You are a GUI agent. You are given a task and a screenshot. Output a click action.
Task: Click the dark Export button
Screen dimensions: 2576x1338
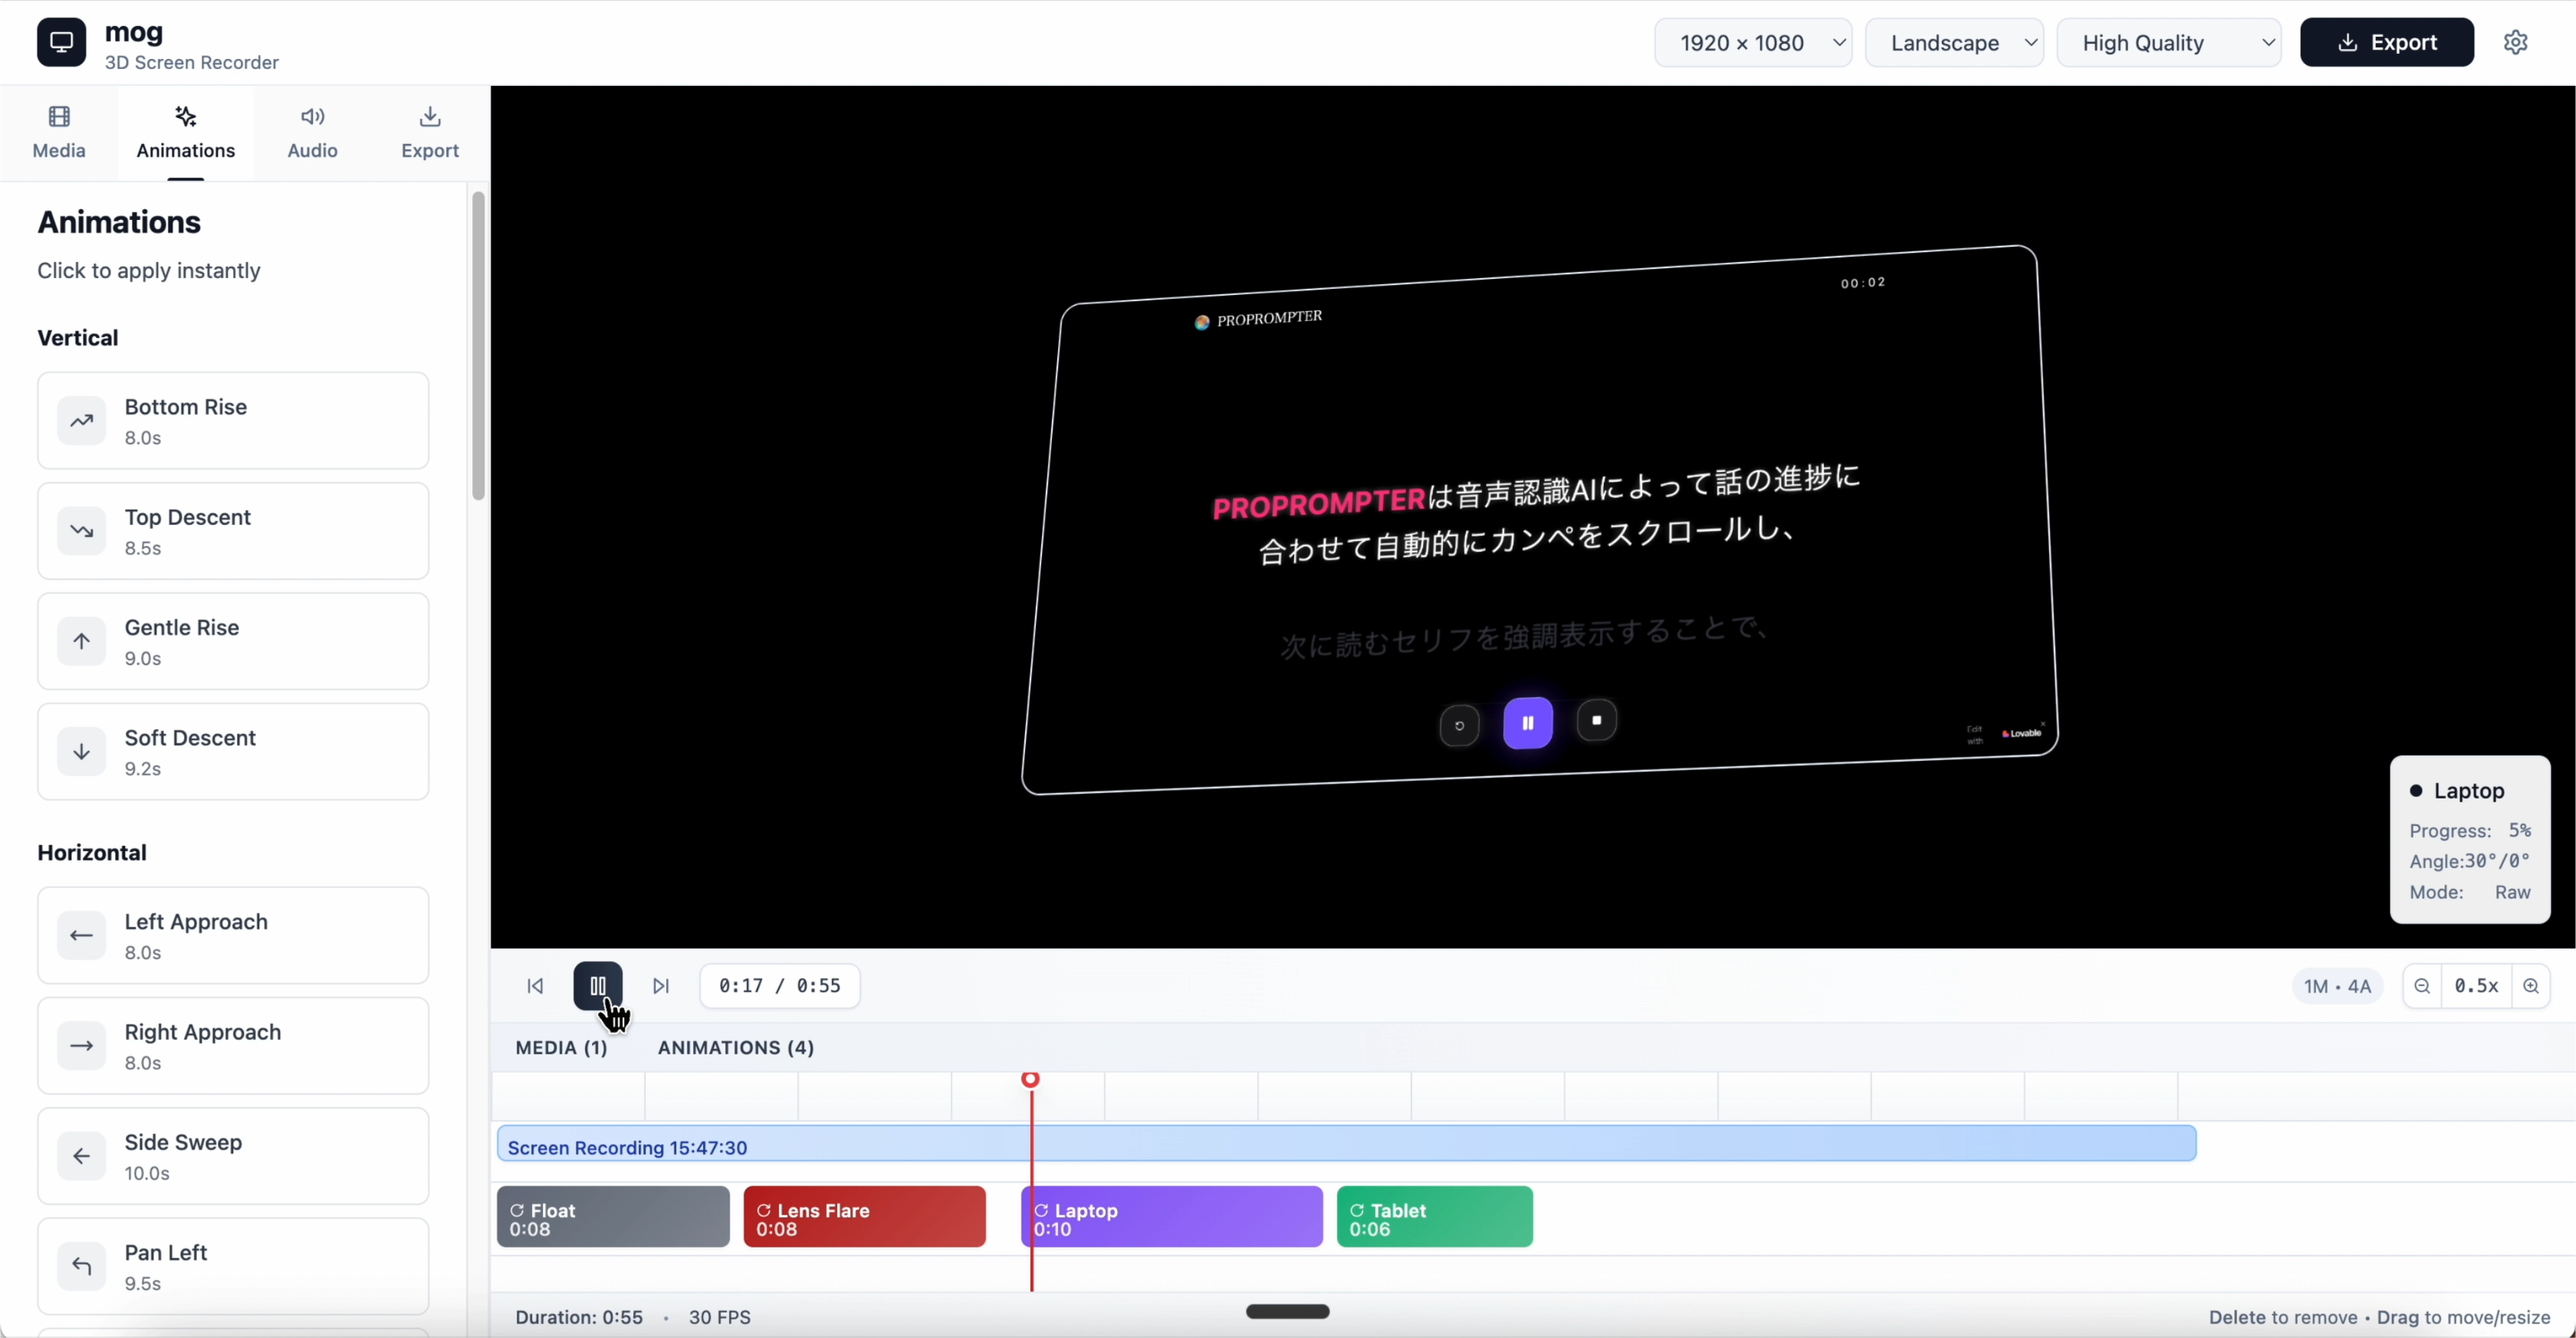[x=2386, y=42]
